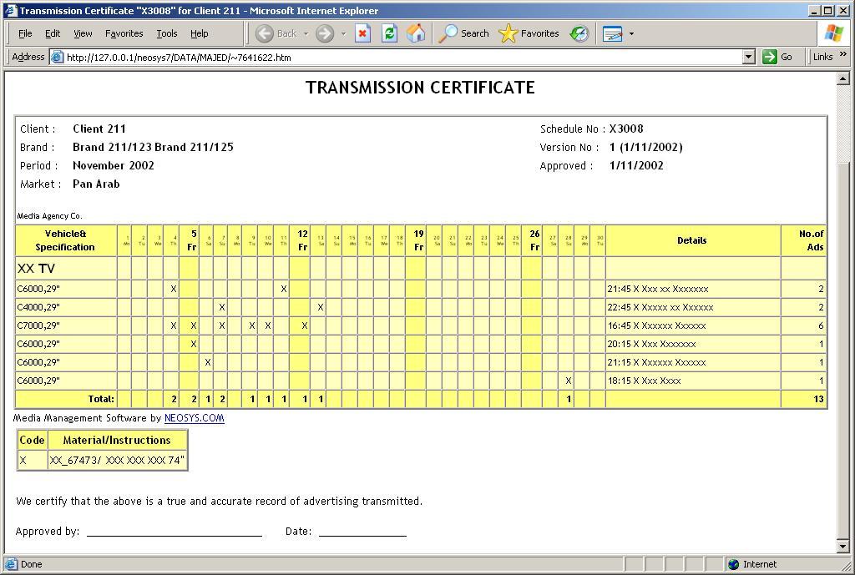Click the vertical scrollbar up arrow

[x=842, y=78]
